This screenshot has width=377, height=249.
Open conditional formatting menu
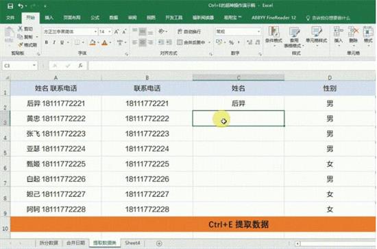click(273, 36)
